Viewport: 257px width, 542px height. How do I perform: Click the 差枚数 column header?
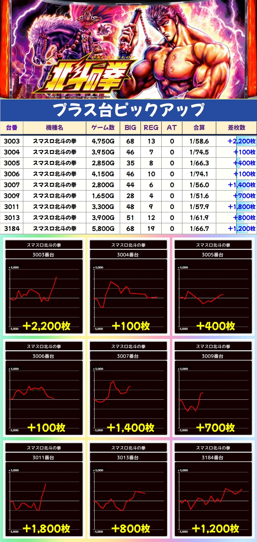point(236,128)
